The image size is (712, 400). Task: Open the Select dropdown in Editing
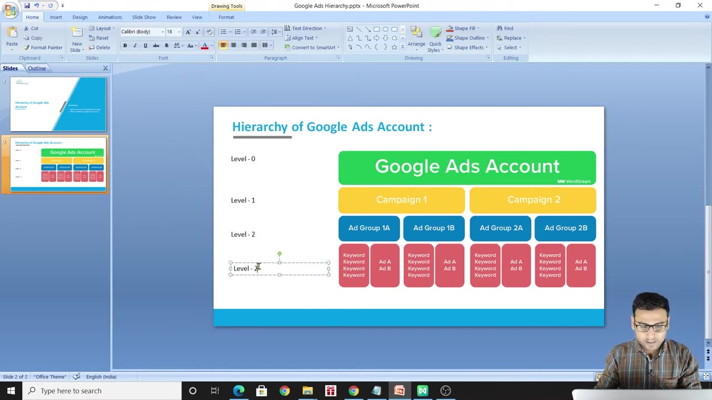tap(508, 47)
